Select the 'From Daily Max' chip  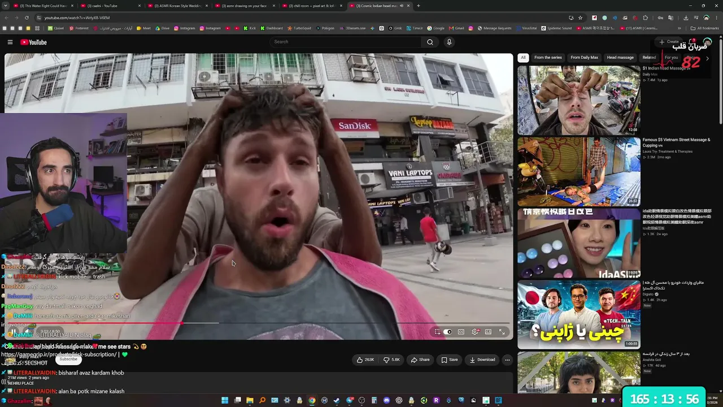pyautogui.click(x=584, y=57)
